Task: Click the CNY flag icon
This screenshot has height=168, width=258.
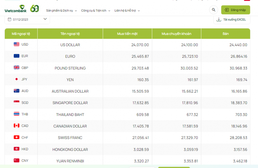Action: coord(16,161)
